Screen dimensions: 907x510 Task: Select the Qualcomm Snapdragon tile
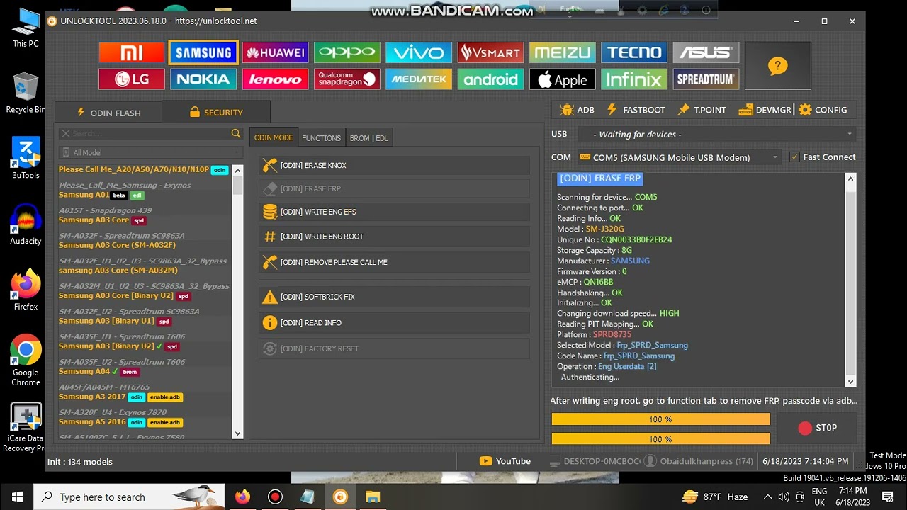(x=347, y=79)
